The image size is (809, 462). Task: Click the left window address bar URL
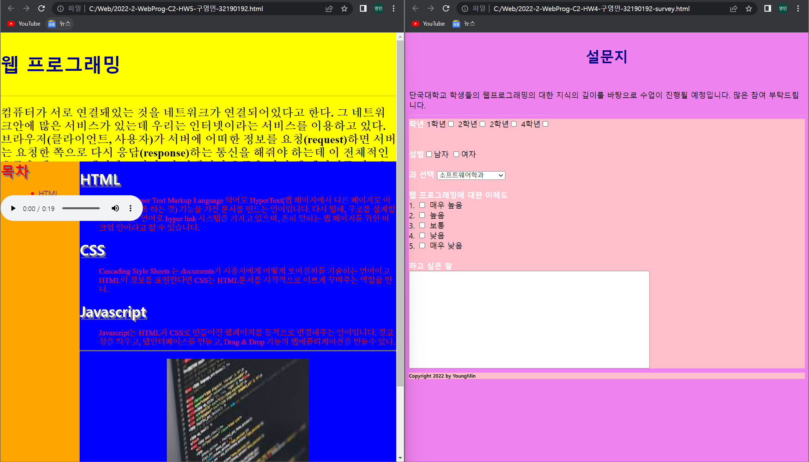pos(176,9)
